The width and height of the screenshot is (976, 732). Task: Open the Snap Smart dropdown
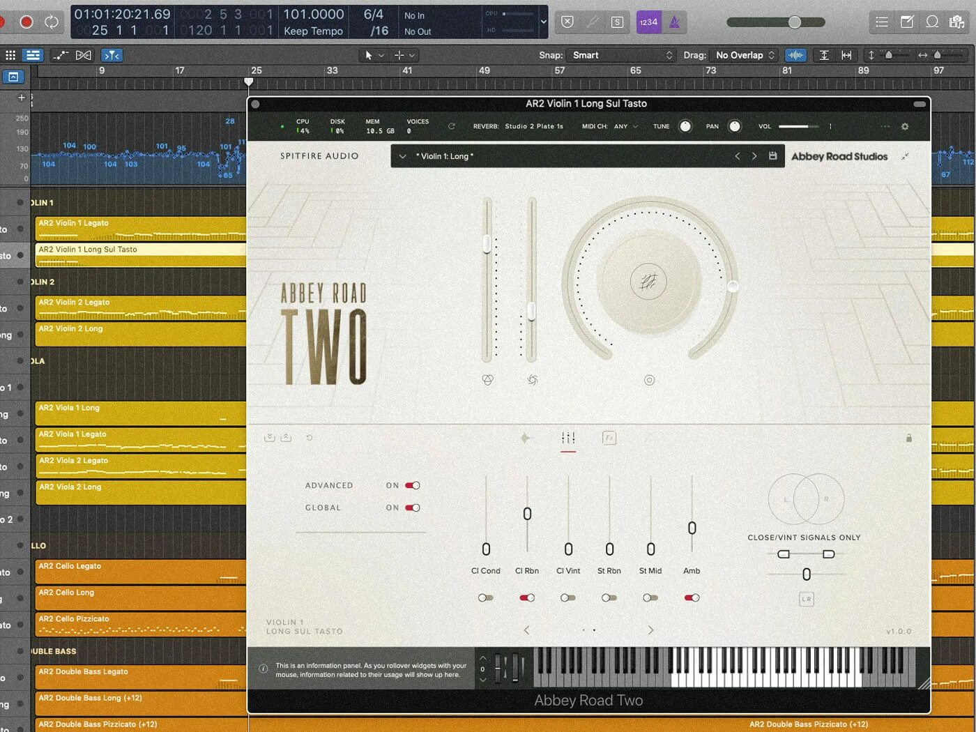[x=622, y=55]
